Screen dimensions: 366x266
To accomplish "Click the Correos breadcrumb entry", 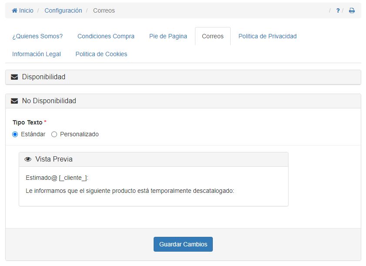I will click(x=104, y=10).
